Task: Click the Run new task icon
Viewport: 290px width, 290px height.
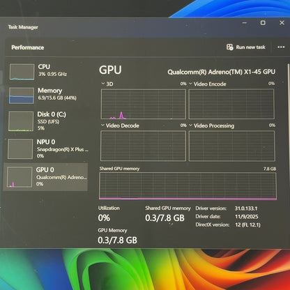Action: click(230, 47)
